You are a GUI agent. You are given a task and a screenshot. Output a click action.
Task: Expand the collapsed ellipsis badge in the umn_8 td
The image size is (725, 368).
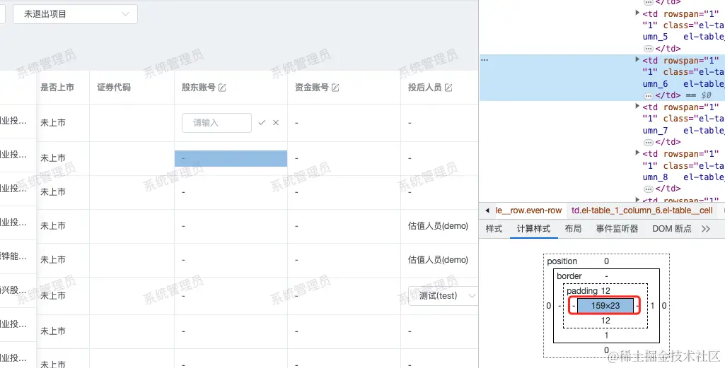click(x=648, y=189)
